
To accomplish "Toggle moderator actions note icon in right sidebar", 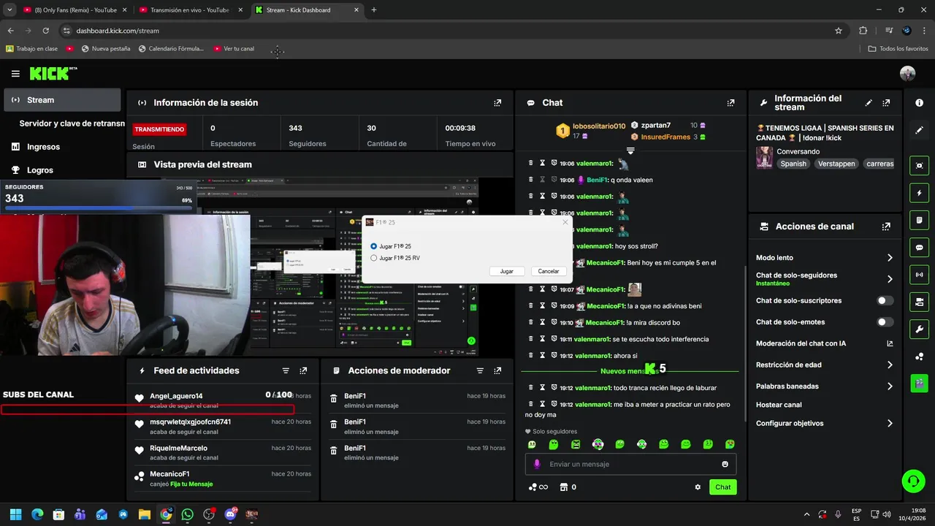I will (919, 220).
